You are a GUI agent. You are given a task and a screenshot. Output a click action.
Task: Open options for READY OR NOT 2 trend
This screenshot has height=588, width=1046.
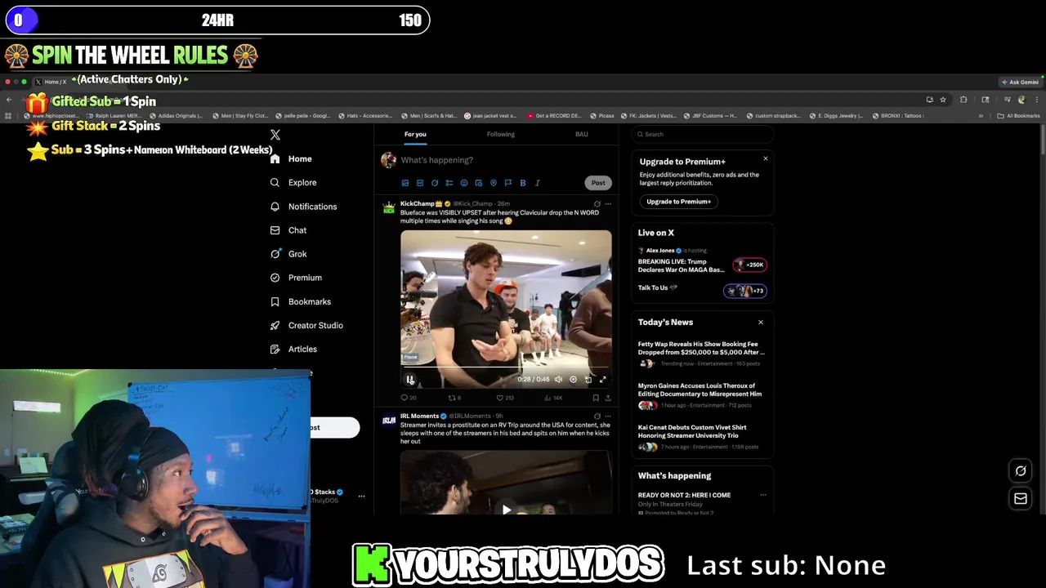pos(762,495)
